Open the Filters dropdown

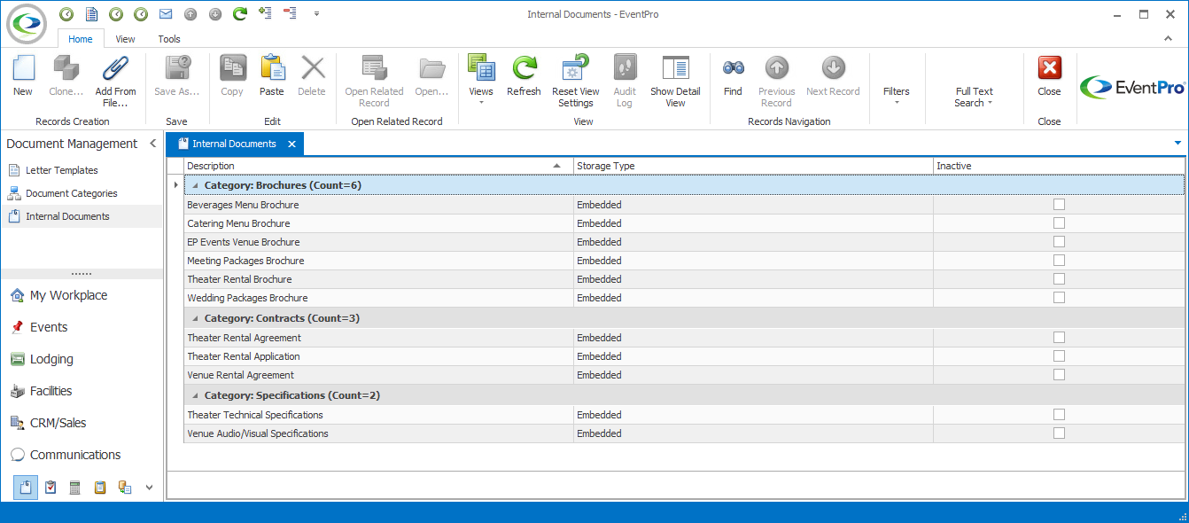coord(896,96)
